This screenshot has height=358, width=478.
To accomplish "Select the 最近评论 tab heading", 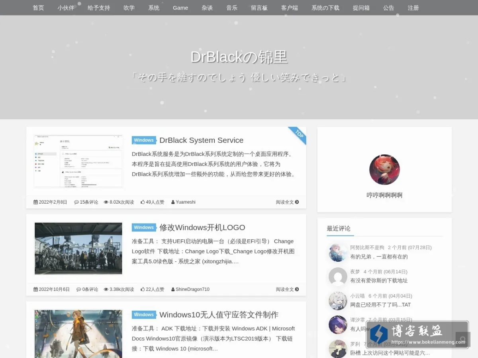I will (x=339, y=228).
